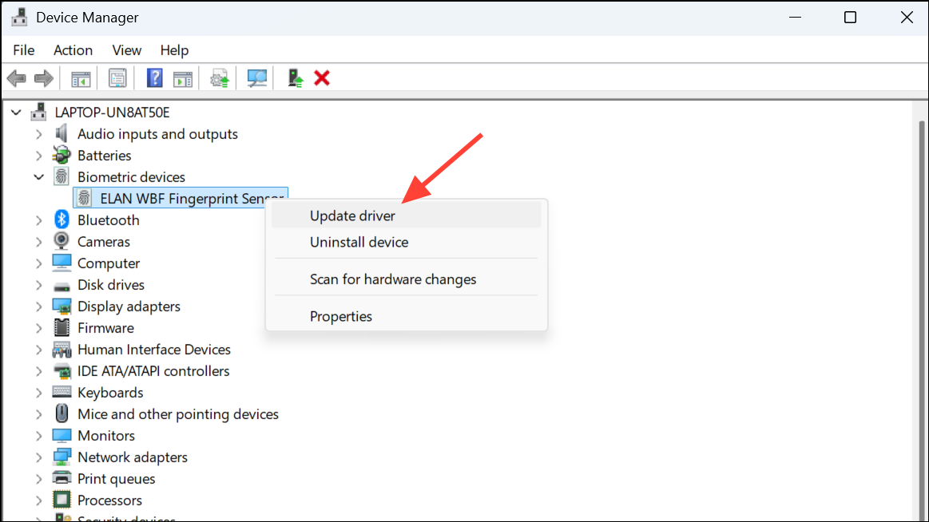Click the Forward navigation arrow
The image size is (929, 522).
pyautogui.click(x=43, y=77)
